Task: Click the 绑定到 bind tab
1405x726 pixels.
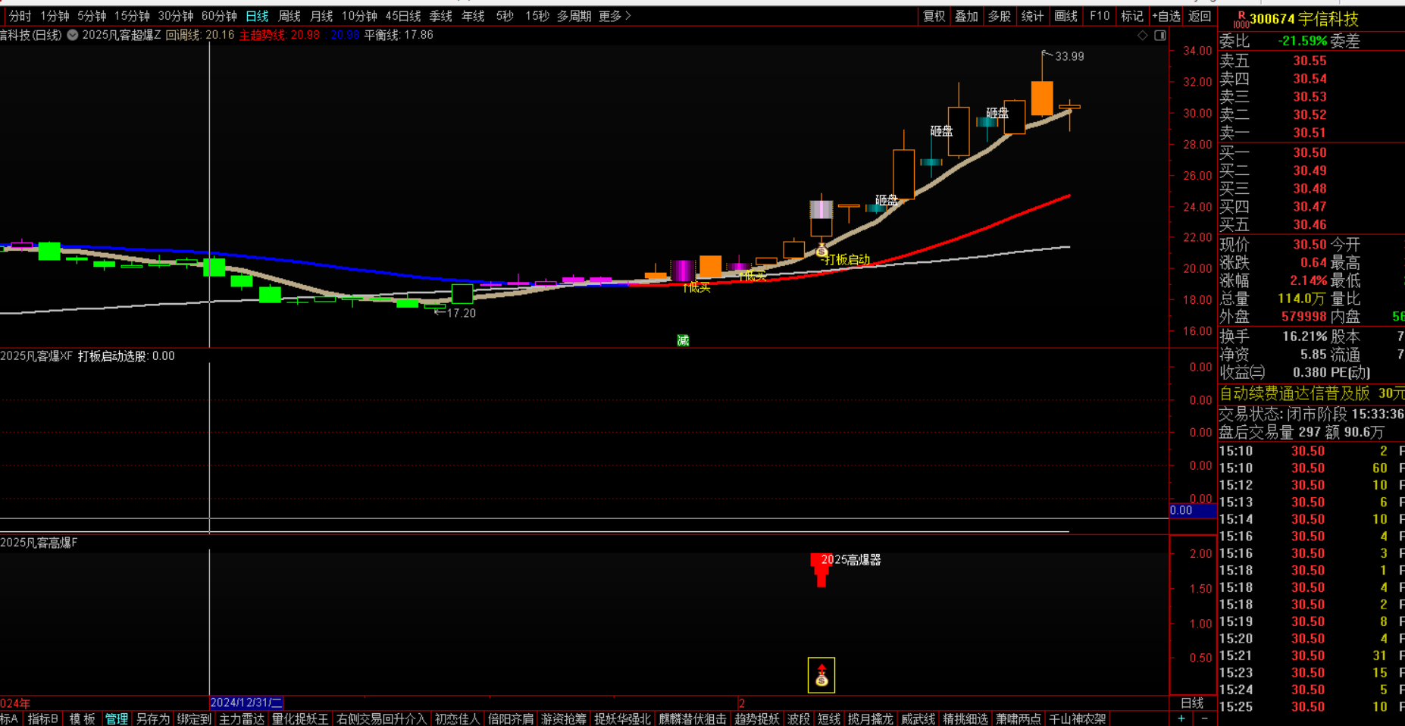Action: (x=194, y=718)
